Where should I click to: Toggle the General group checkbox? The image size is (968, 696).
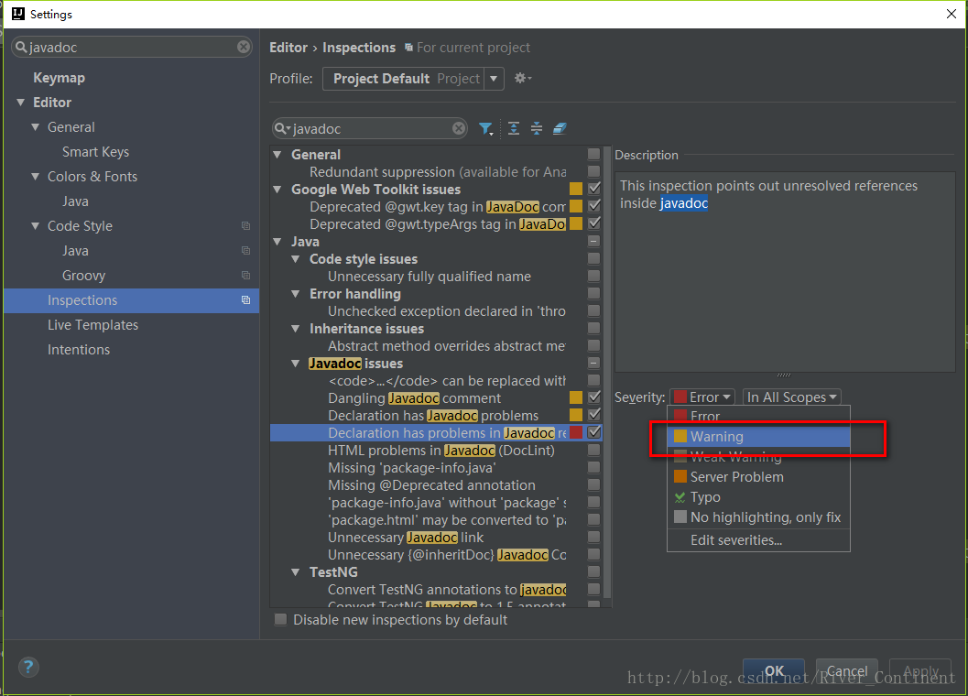[x=593, y=154]
